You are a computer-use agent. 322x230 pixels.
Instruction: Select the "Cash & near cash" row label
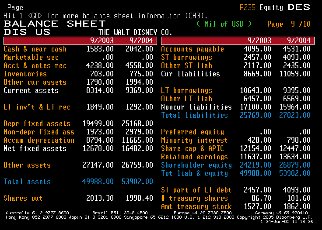click(x=35, y=49)
